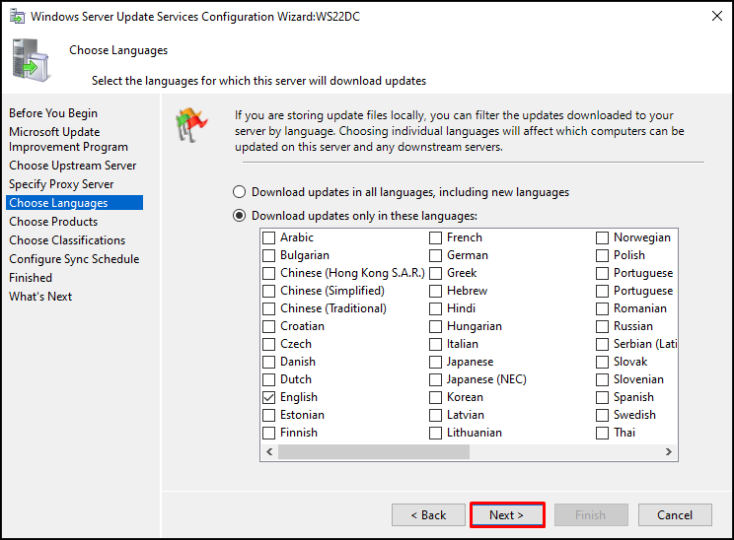Go to Configure Sync Schedule step

point(74,259)
